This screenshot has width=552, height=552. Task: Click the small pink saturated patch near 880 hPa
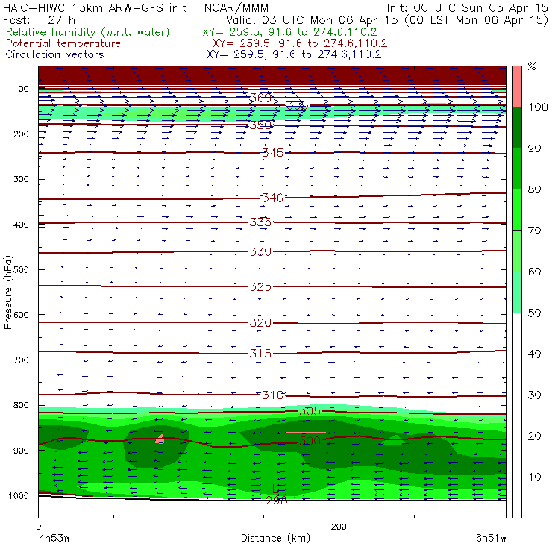pyautogui.click(x=160, y=439)
